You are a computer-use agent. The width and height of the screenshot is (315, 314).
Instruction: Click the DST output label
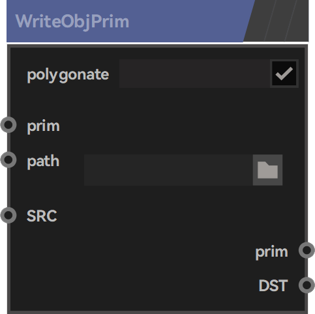(273, 285)
